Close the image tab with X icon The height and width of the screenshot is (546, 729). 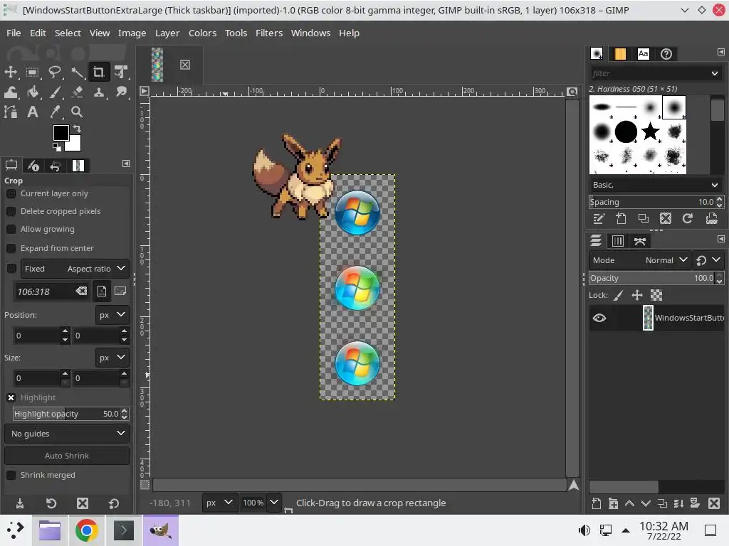(185, 65)
